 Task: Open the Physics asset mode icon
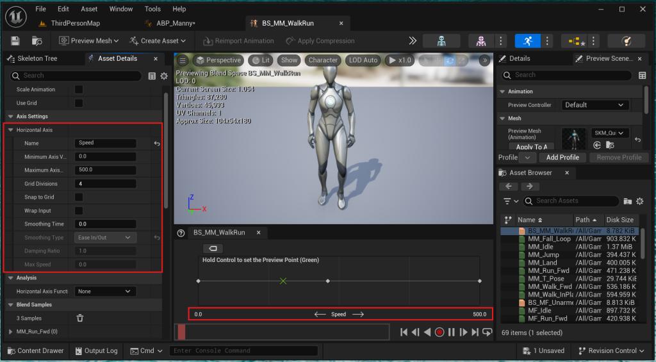[x=626, y=40]
